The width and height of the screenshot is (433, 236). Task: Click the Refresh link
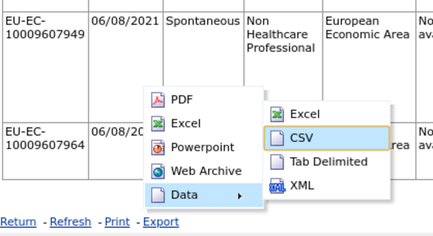[70, 222]
